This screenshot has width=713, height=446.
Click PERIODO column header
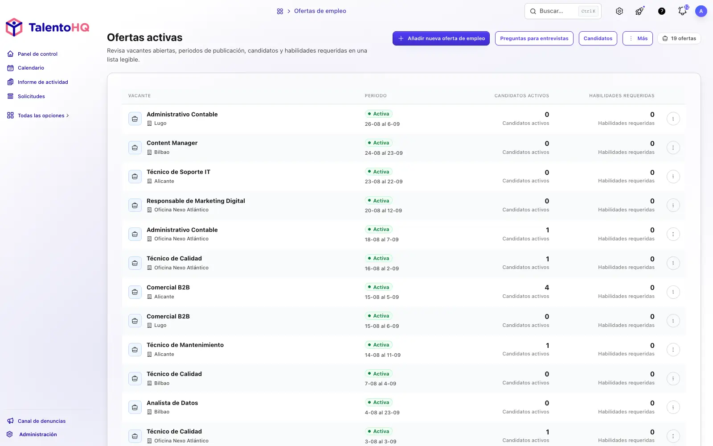pyautogui.click(x=376, y=96)
